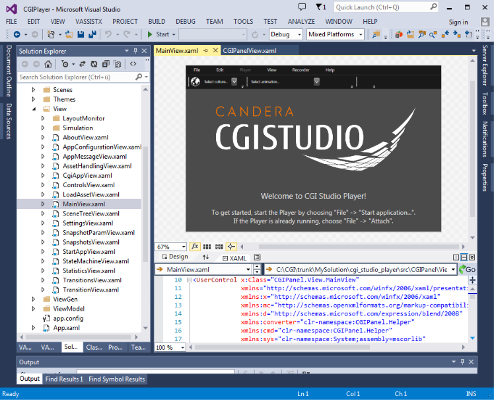Collapse the View folder
The image size is (494, 400).
pos(34,109)
